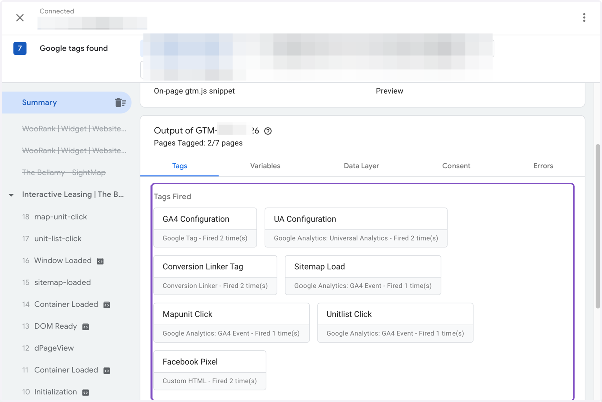
Task: Open the Mapunit Click tag card
Action: [231, 323]
